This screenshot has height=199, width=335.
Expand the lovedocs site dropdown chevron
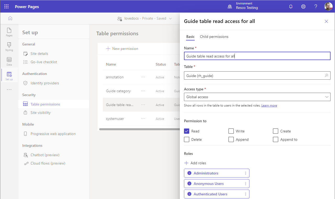[x=170, y=19]
